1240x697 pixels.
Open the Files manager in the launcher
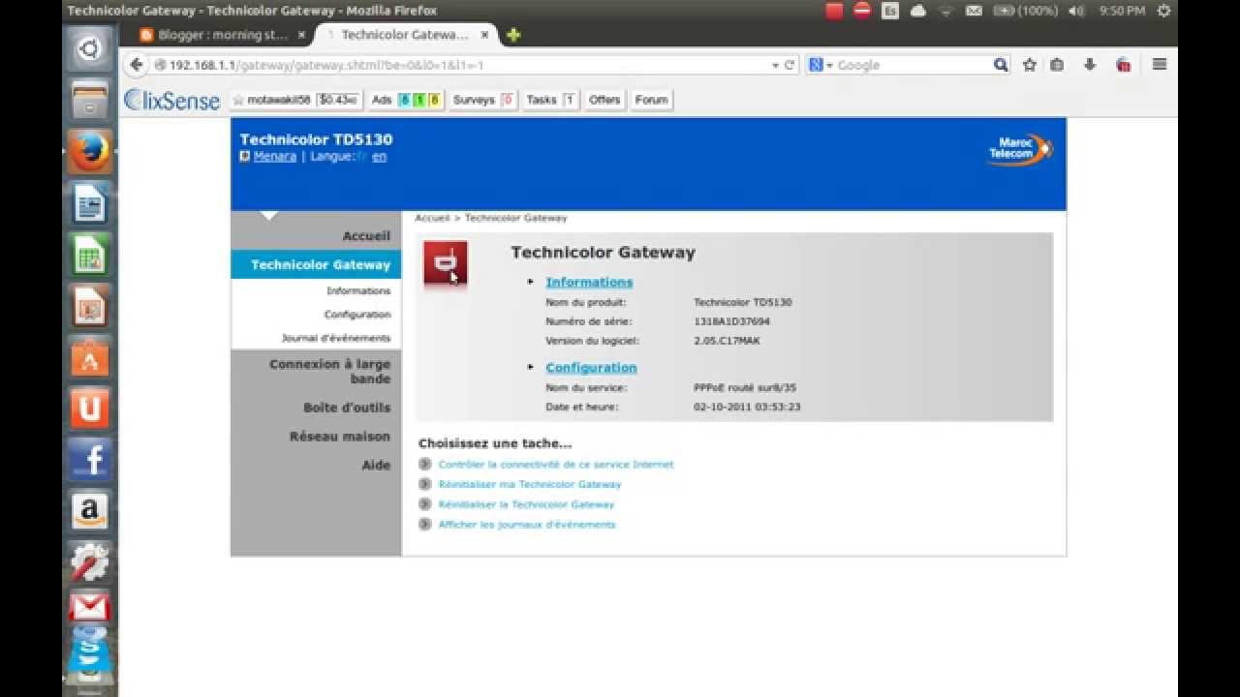pyautogui.click(x=90, y=101)
